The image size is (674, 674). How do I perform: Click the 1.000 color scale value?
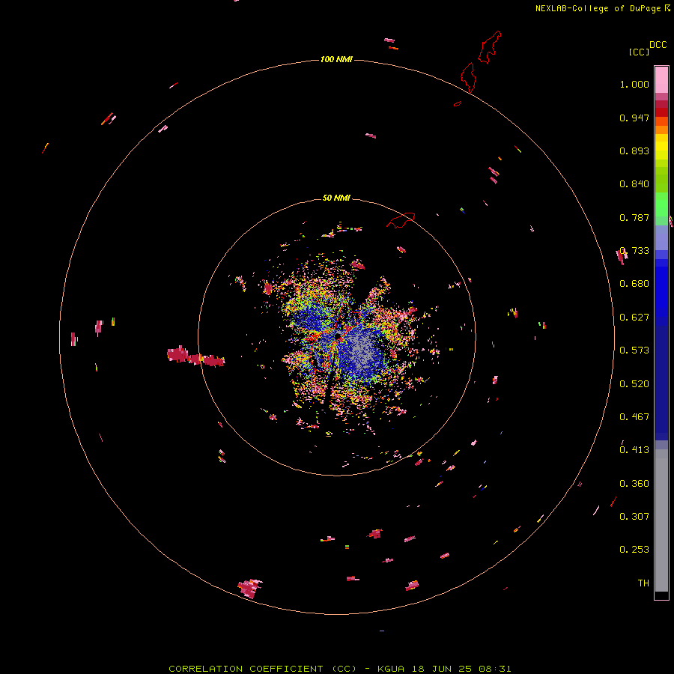[634, 84]
